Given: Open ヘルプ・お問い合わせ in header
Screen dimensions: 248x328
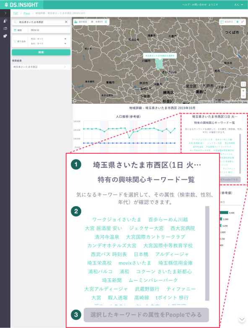Looking at the screenshot, I should 194,5.
